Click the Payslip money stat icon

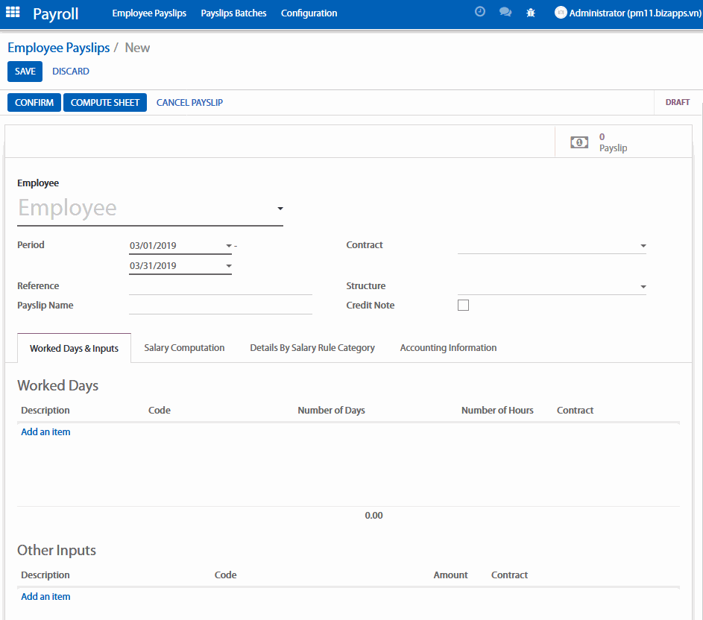coord(579,142)
